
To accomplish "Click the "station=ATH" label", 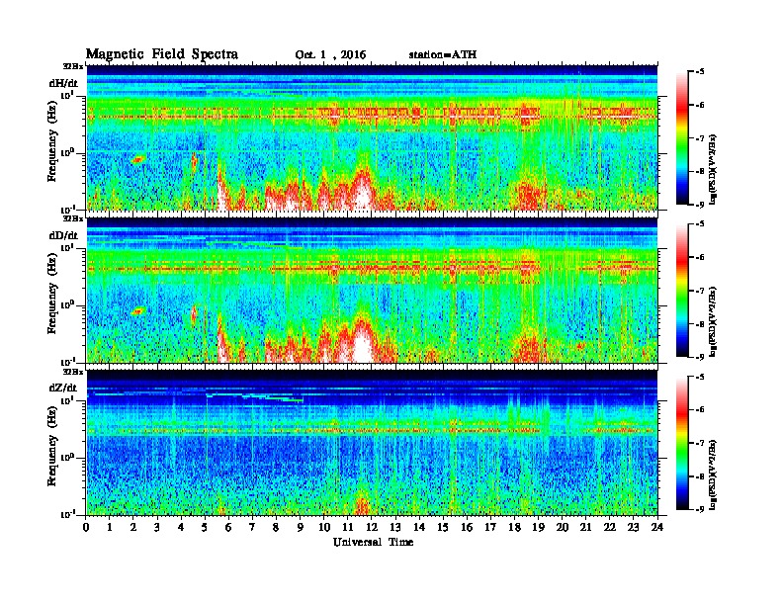I will point(443,54).
